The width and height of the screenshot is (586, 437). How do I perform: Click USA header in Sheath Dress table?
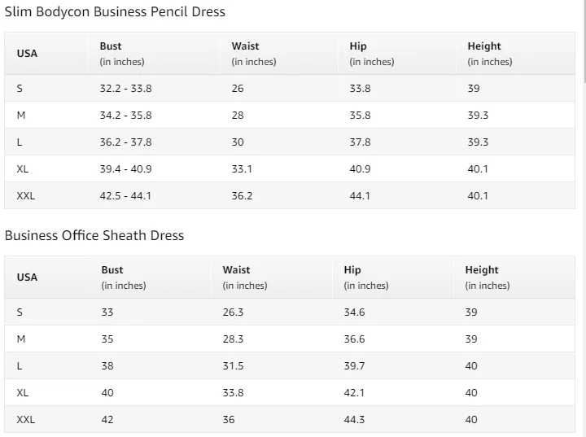click(x=27, y=277)
